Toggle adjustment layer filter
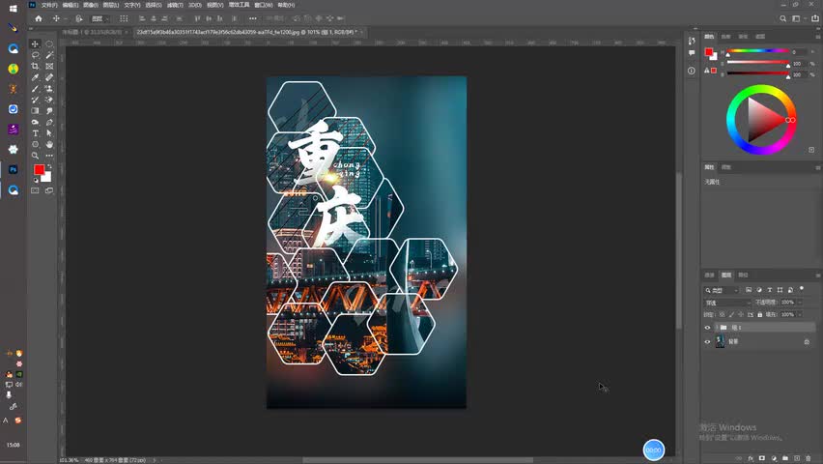 (759, 290)
